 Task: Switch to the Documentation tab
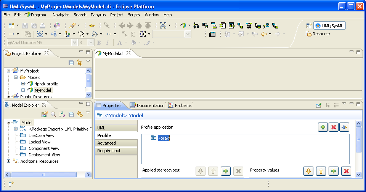tap(148, 105)
